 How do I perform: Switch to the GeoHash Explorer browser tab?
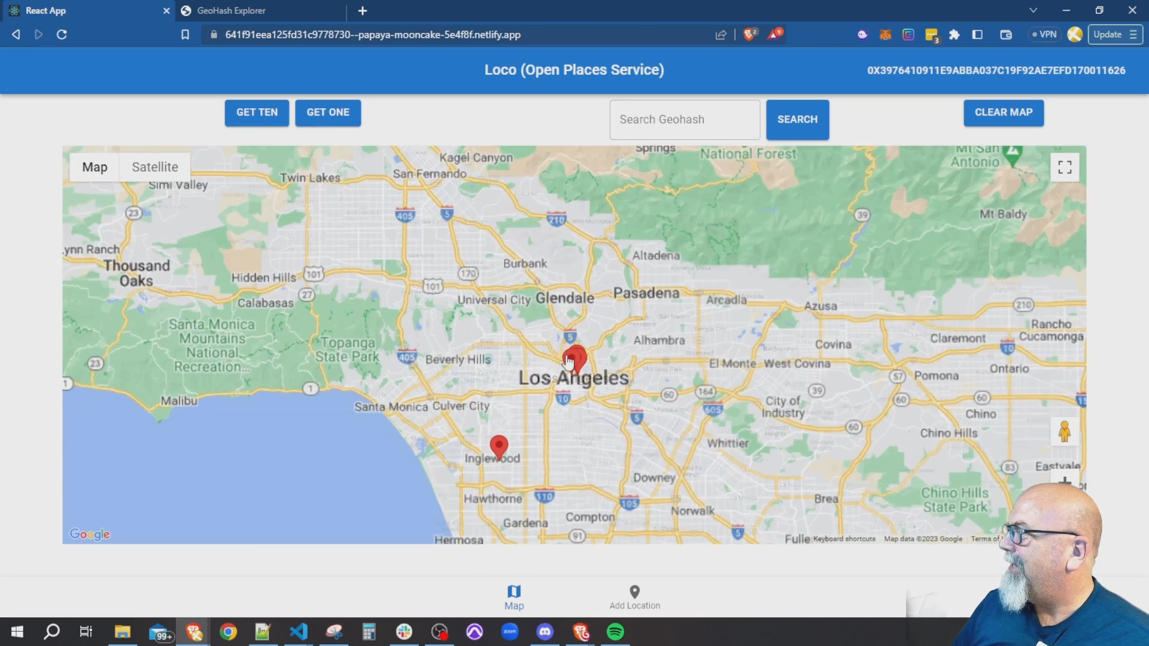260,11
